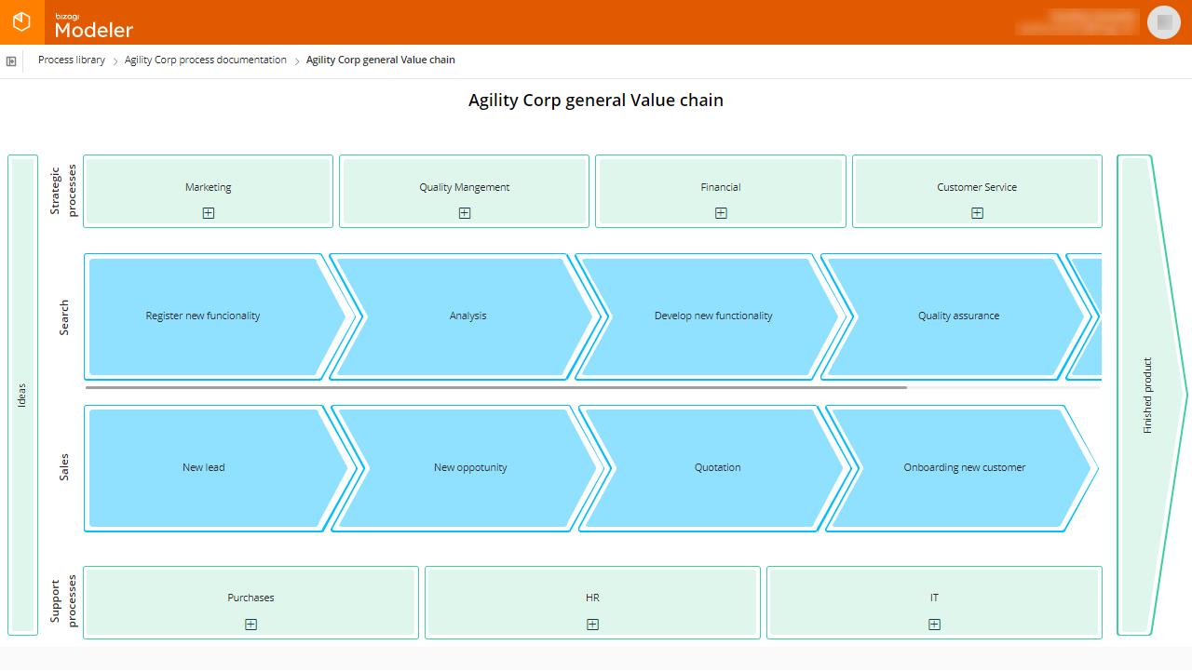Click the Ideas vertical bar
Viewport: 1192px width, 672px height.
click(22, 395)
